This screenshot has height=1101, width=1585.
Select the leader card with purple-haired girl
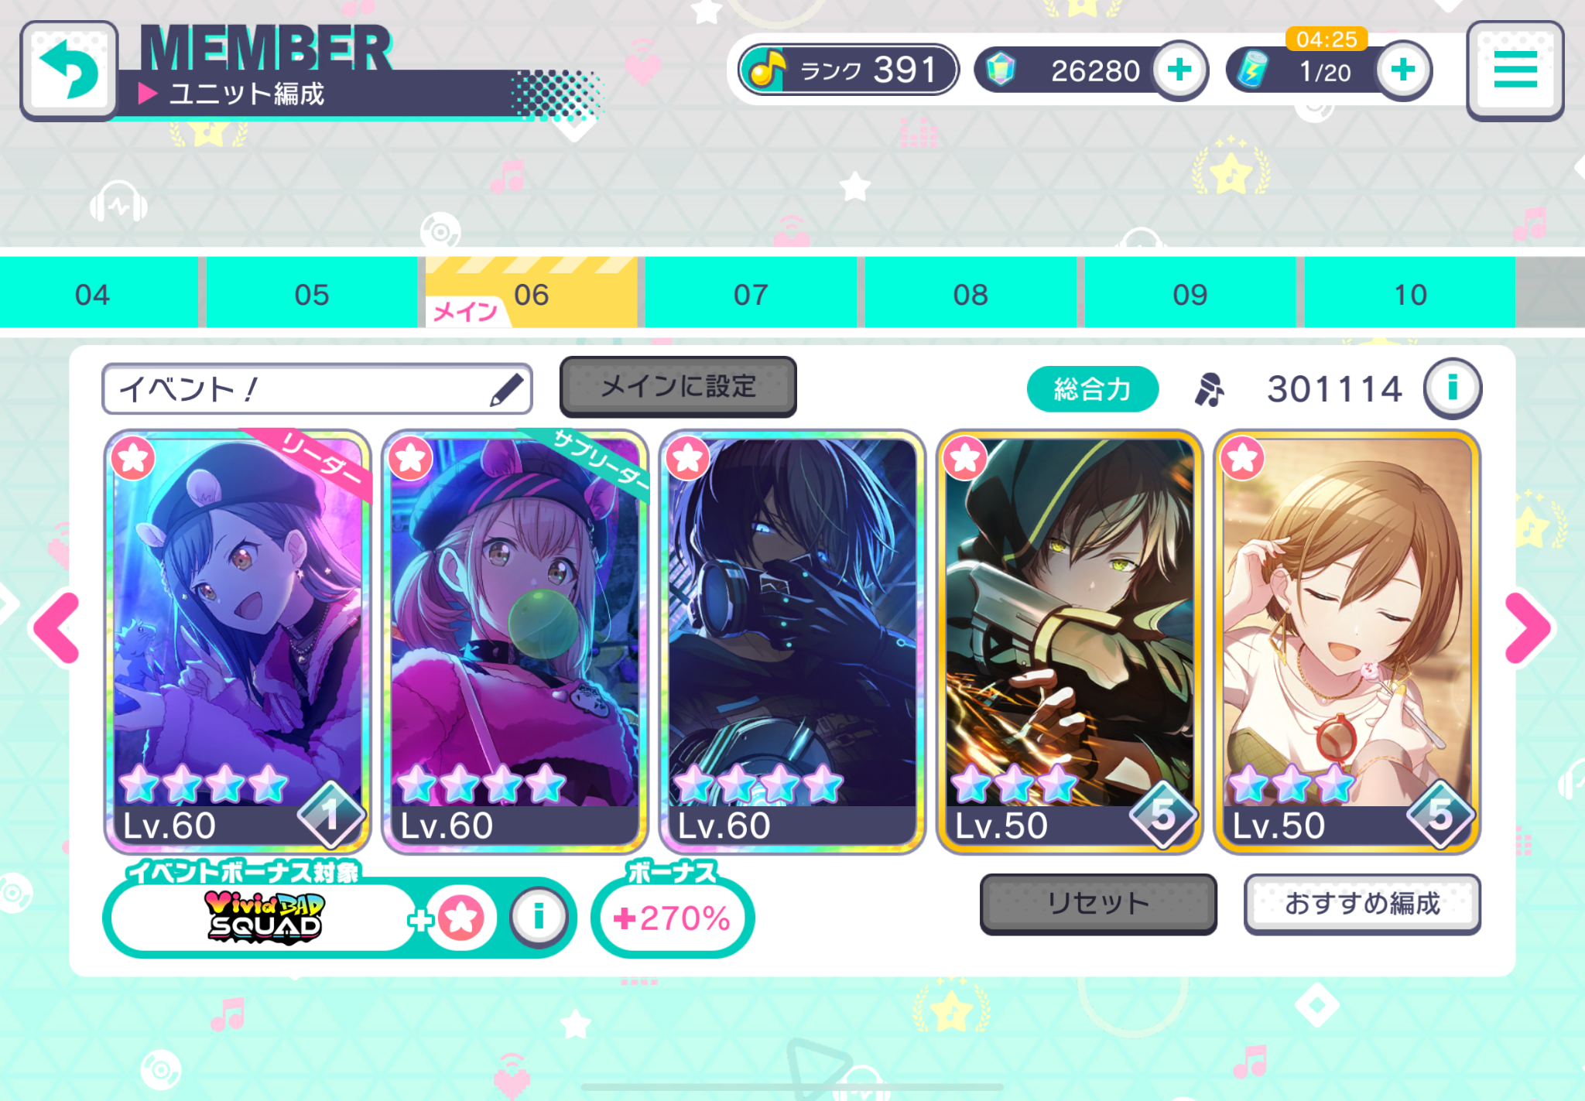point(238,641)
